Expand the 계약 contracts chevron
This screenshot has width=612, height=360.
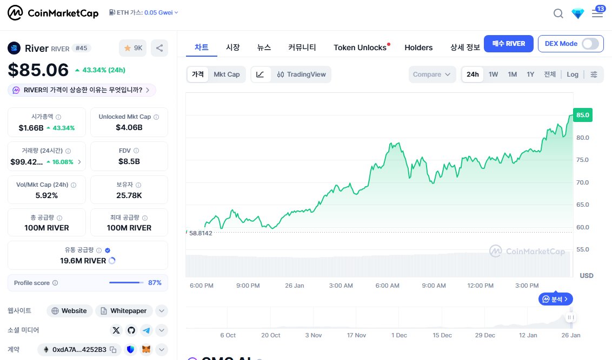pyautogui.click(x=162, y=350)
